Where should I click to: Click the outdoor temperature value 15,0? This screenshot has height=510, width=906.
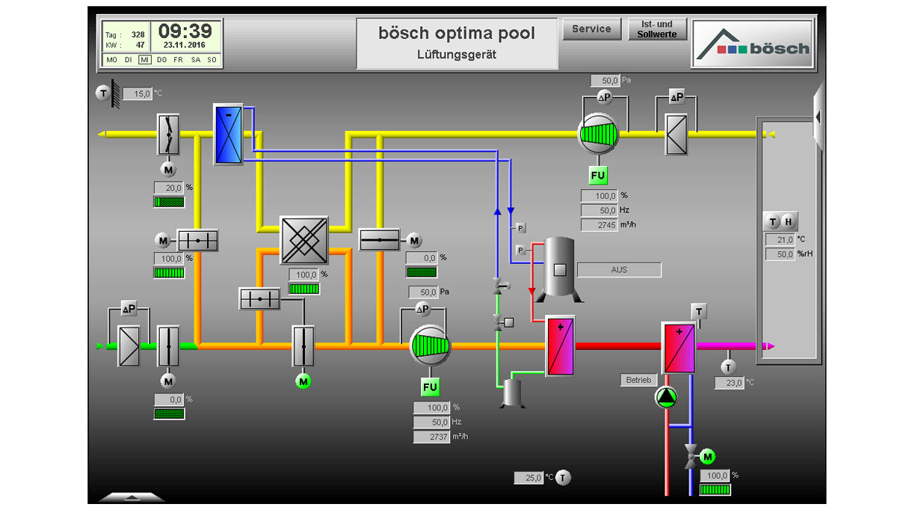point(138,94)
